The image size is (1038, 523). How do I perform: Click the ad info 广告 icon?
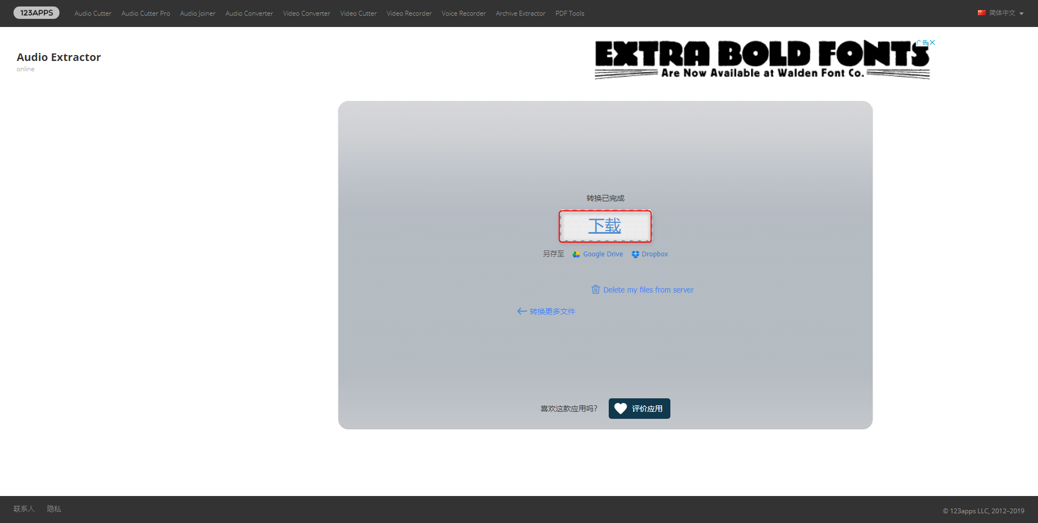[923, 43]
